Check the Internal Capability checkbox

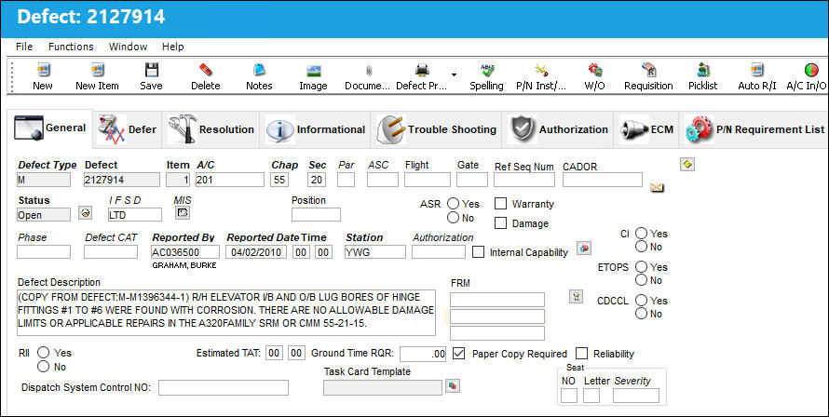point(478,252)
